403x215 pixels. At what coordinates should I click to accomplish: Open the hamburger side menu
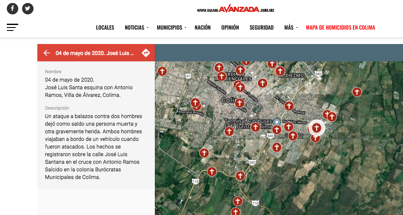[12, 28]
